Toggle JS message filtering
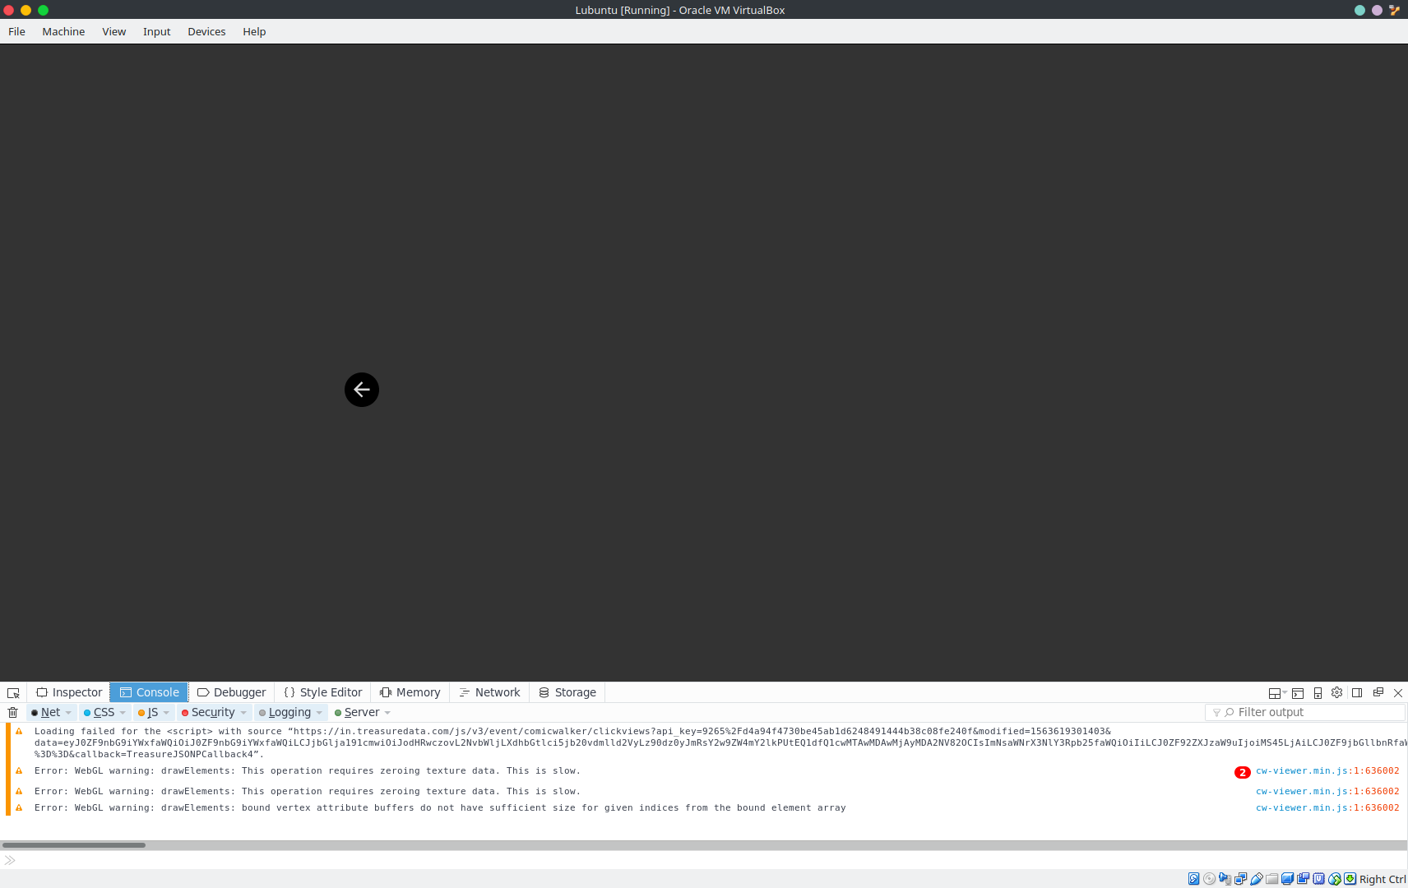Screen dimensions: 1408x888 click(x=153, y=712)
